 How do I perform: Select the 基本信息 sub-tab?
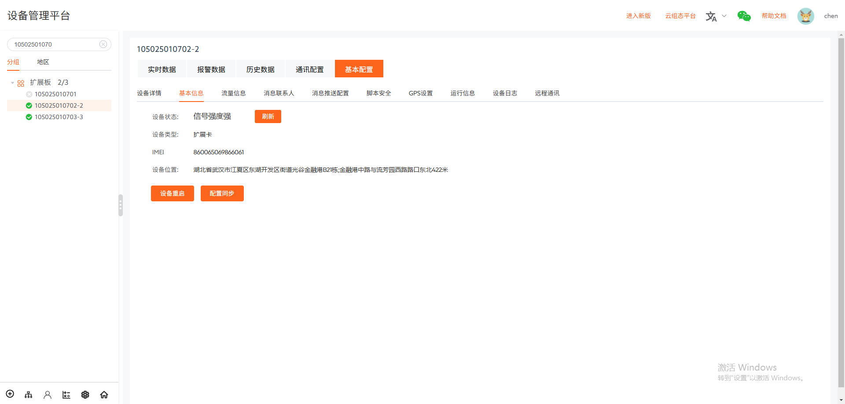click(191, 93)
